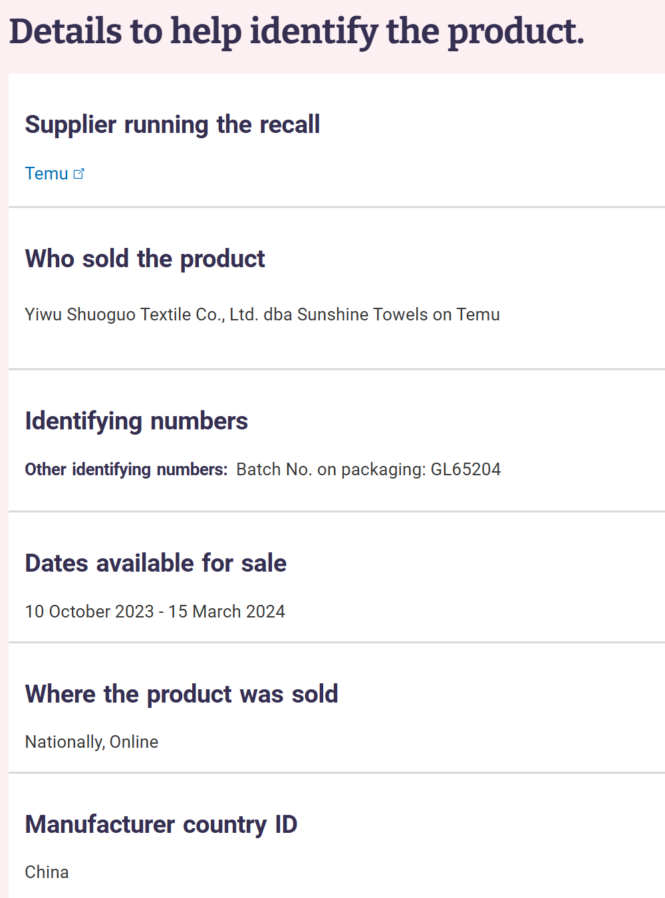Select the 'Identifying numbers' heading
Image resolution: width=665 pixels, height=898 pixels.
tap(136, 421)
